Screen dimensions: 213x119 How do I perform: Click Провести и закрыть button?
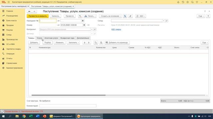(38, 16)
